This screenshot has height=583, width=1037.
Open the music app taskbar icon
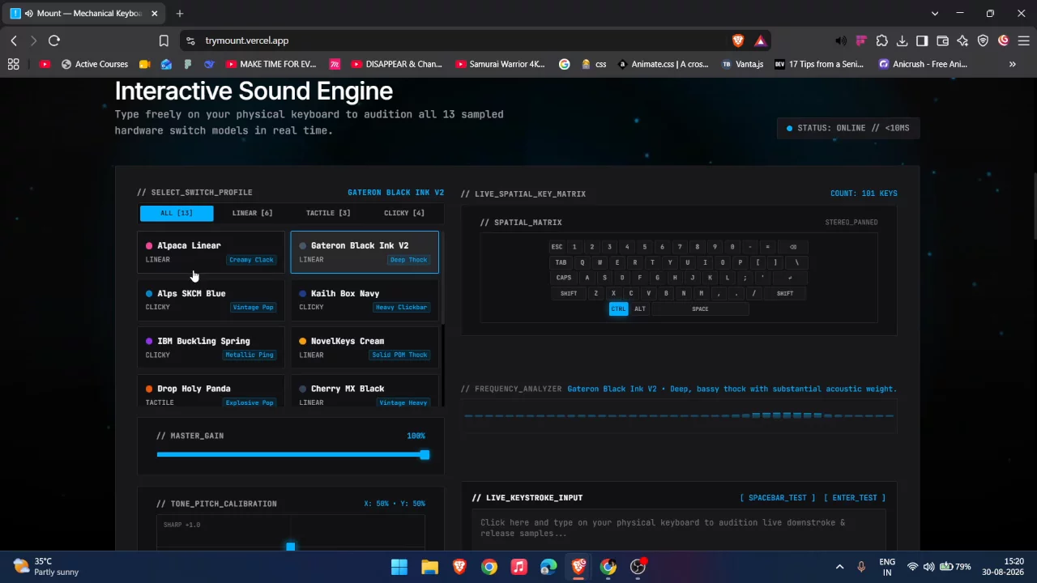(x=519, y=567)
